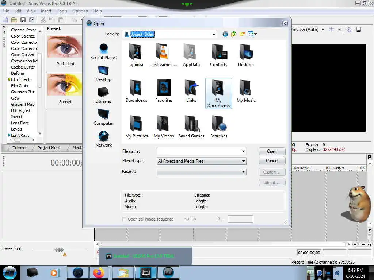Open the Insert menu

click(46, 11)
